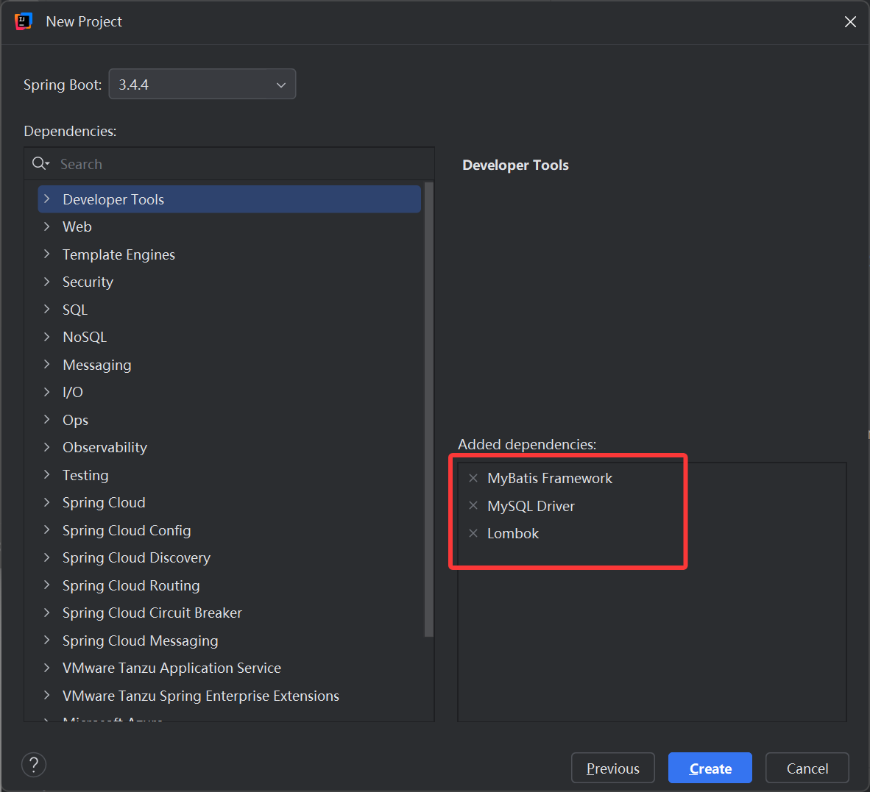Select the Spring Cloud Routing item
Screen dimensions: 870x792
coord(229,585)
